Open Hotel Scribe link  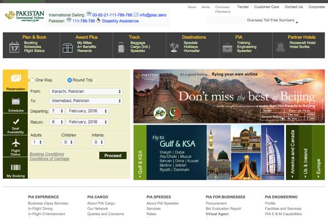tap(300, 47)
